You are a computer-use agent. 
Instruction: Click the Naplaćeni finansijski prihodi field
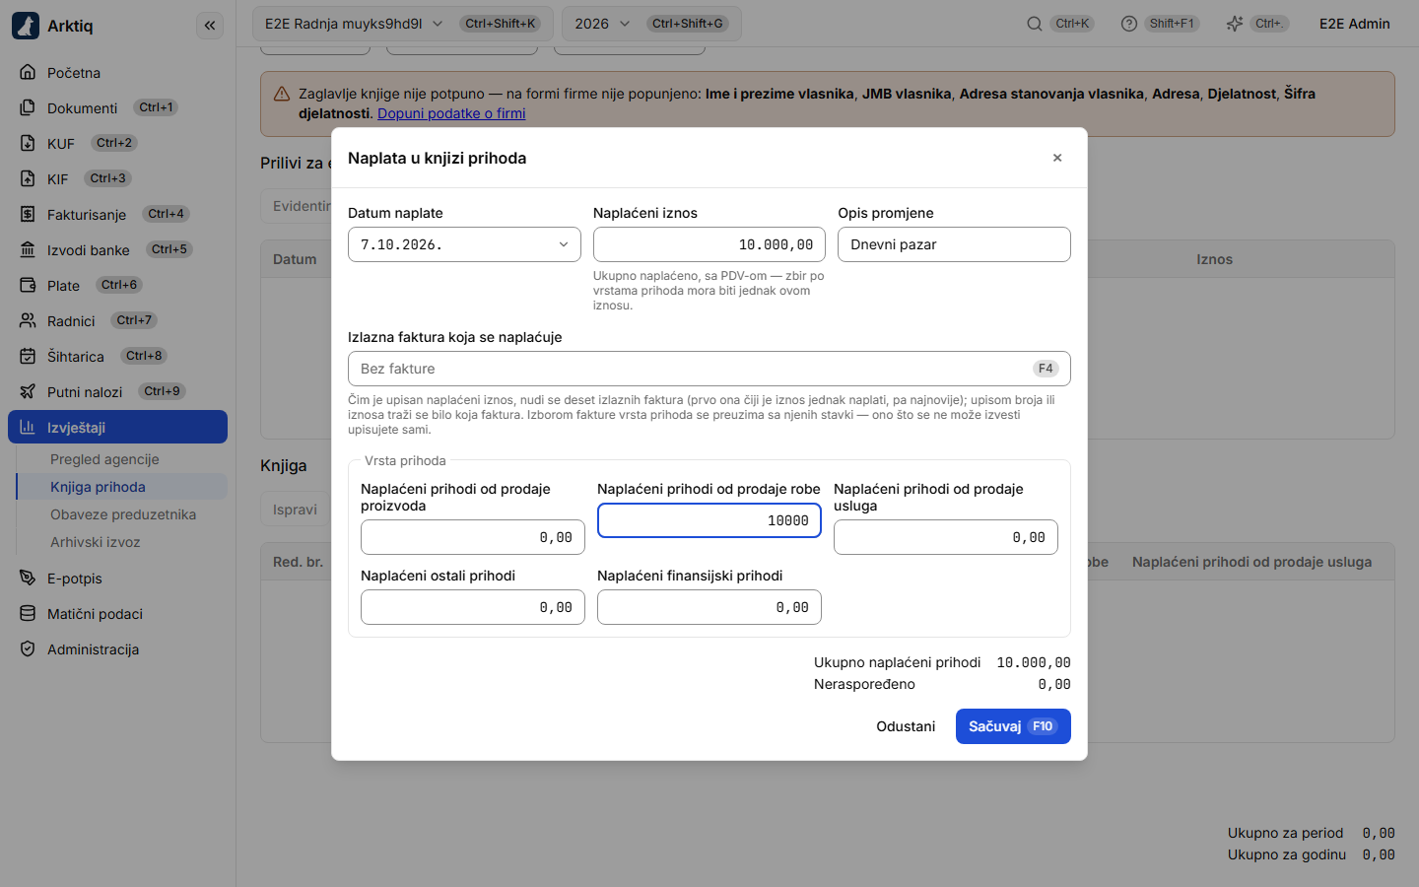(709, 607)
